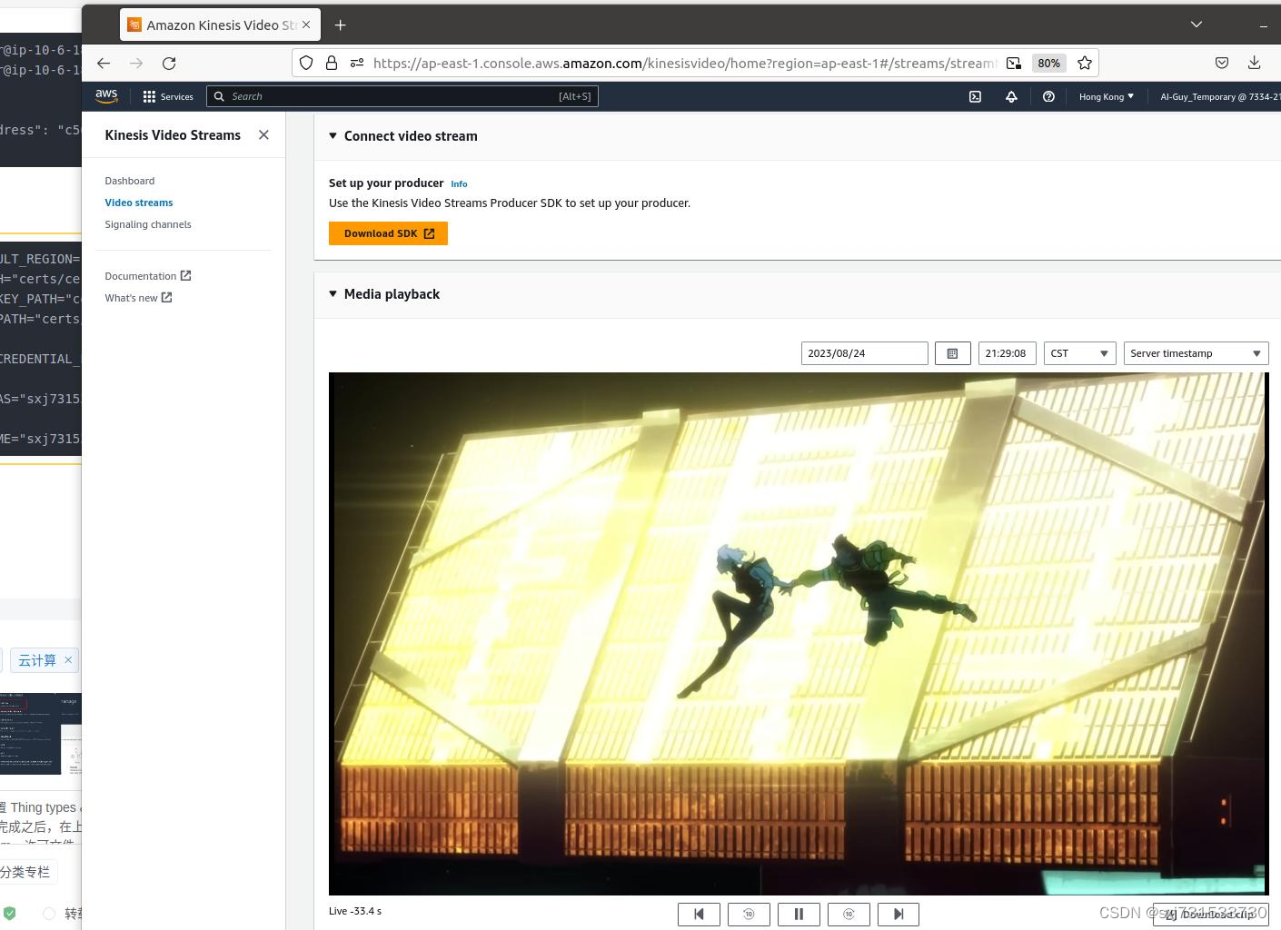Viewport: 1281px width, 930px height.
Task: Minimize the Firefox window
Action: [1264, 25]
